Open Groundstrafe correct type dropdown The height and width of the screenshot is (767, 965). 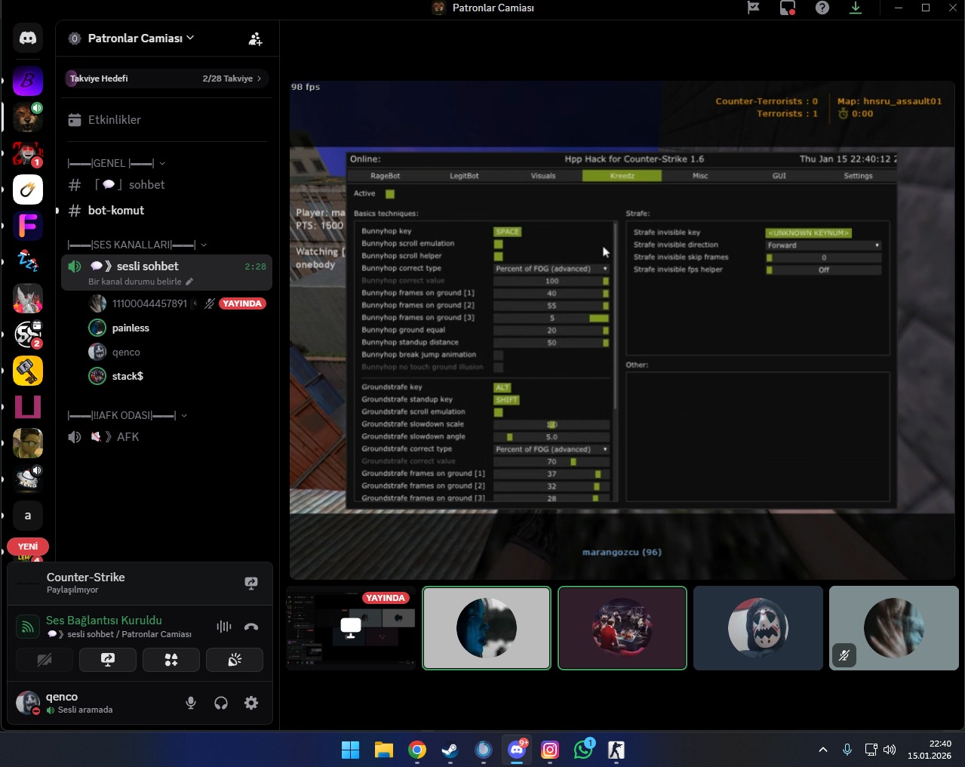click(552, 449)
